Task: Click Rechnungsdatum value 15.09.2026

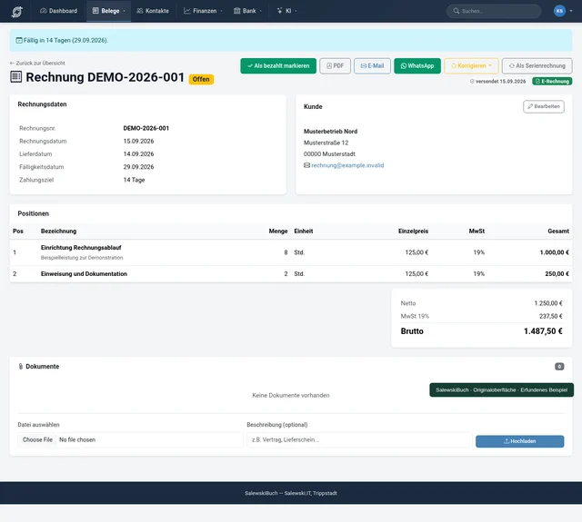Action: [138, 141]
